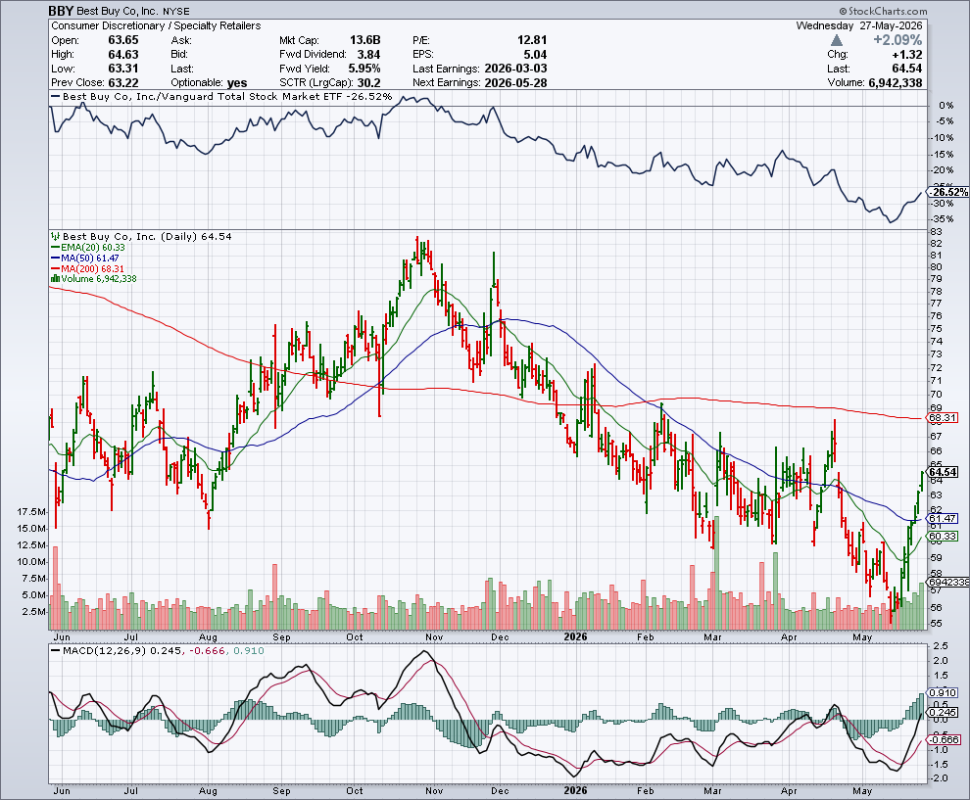This screenshot has height=800, width=970.
Task: Click the Chg value +1.32
Action: tap(907, 55)
